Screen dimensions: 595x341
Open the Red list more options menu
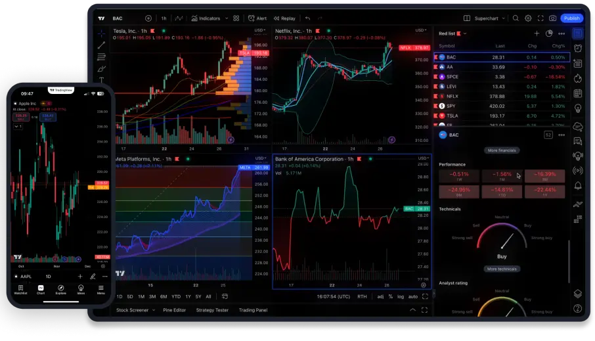[x=562, y=34]
